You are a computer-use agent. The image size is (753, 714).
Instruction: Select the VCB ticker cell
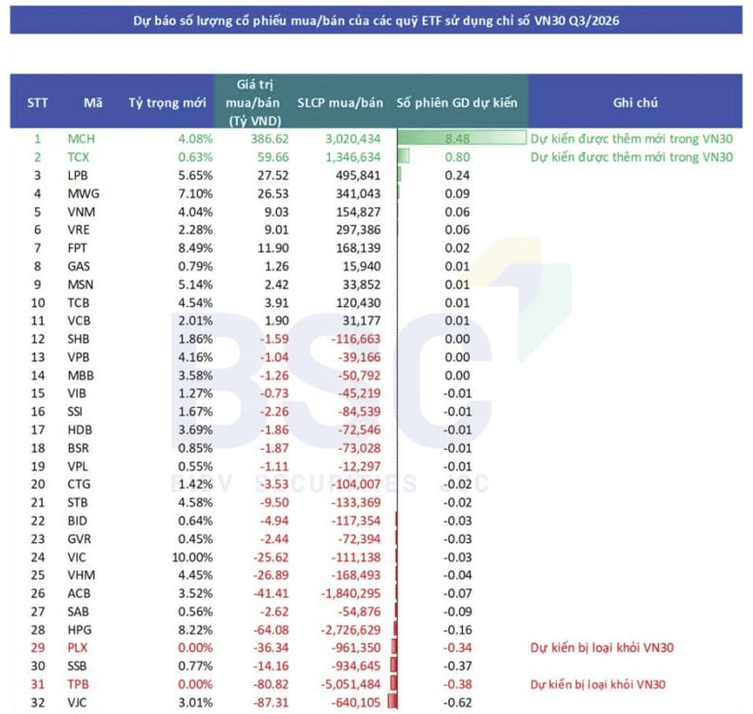[x=79, y=320]
